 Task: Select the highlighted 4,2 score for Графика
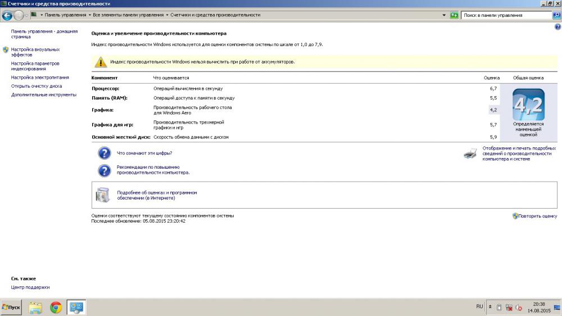(x=493, y=110)
